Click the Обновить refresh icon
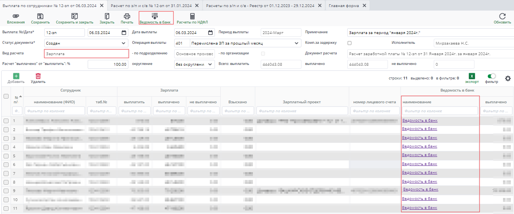 pos(502,16)
